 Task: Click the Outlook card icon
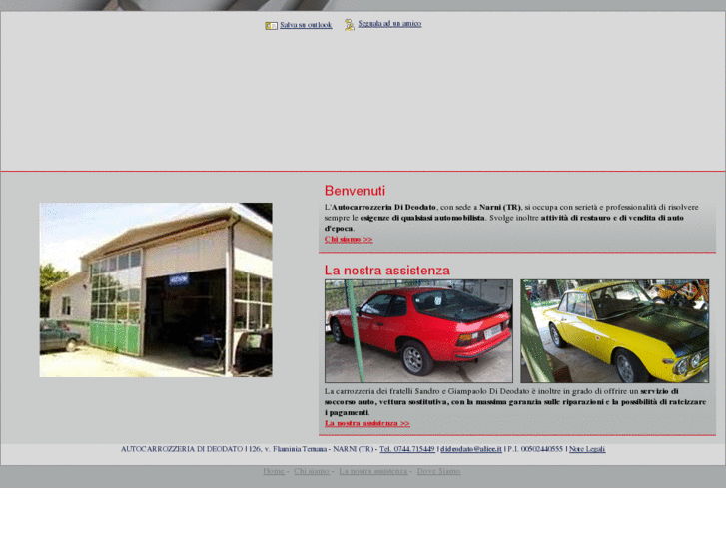(271, 26)
